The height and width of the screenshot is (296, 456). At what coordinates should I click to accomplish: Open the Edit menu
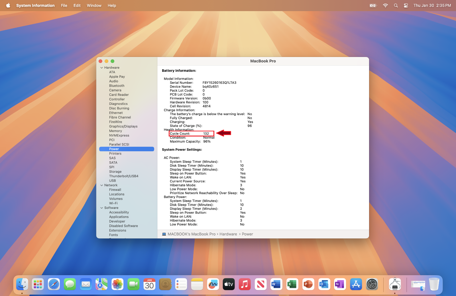click(77, 5)
